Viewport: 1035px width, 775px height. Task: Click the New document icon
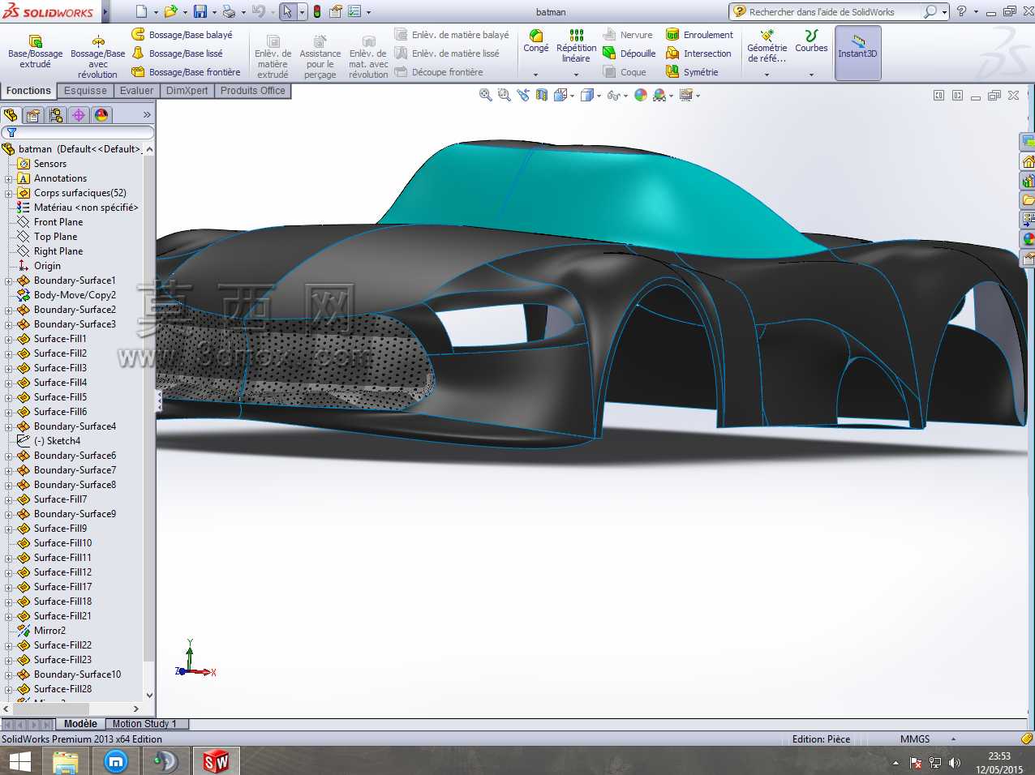tap(142, 11)
